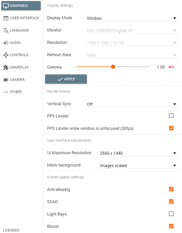Viewport: 182px width, 233px height.
Task: Click the monitor icon beside Graphics
Action: (x=6, y=6)
